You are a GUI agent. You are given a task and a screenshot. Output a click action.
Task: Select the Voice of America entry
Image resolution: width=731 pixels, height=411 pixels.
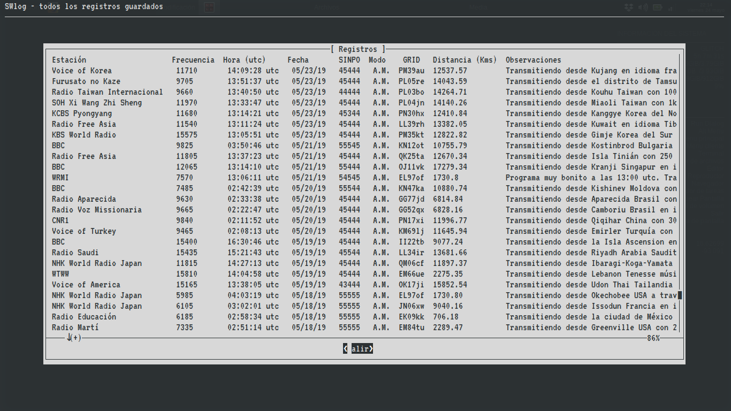(x=364, y=285)
